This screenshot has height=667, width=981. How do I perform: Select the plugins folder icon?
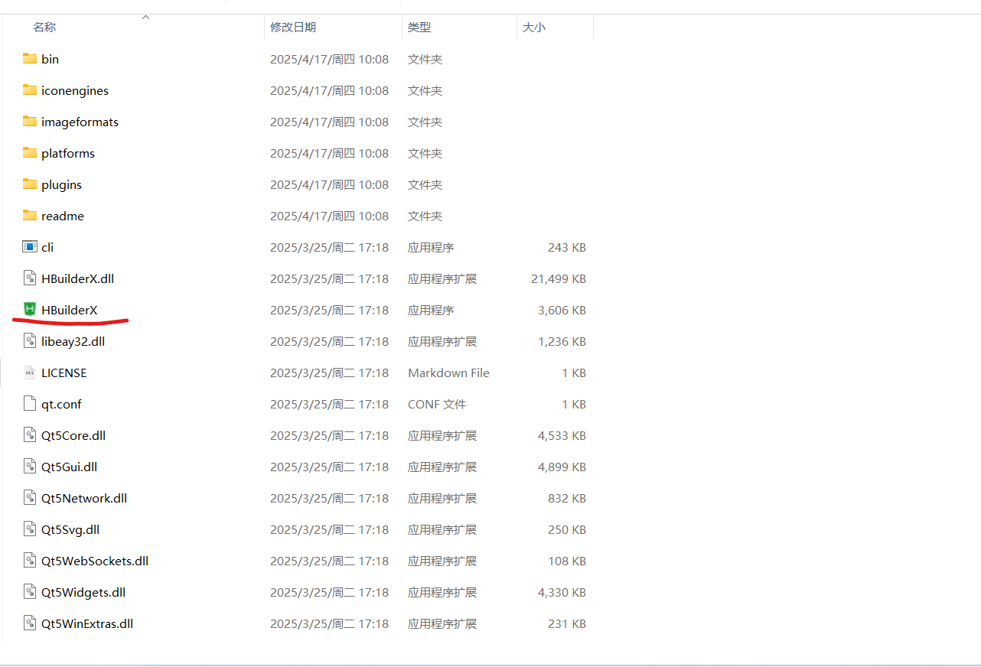point(30,184)
